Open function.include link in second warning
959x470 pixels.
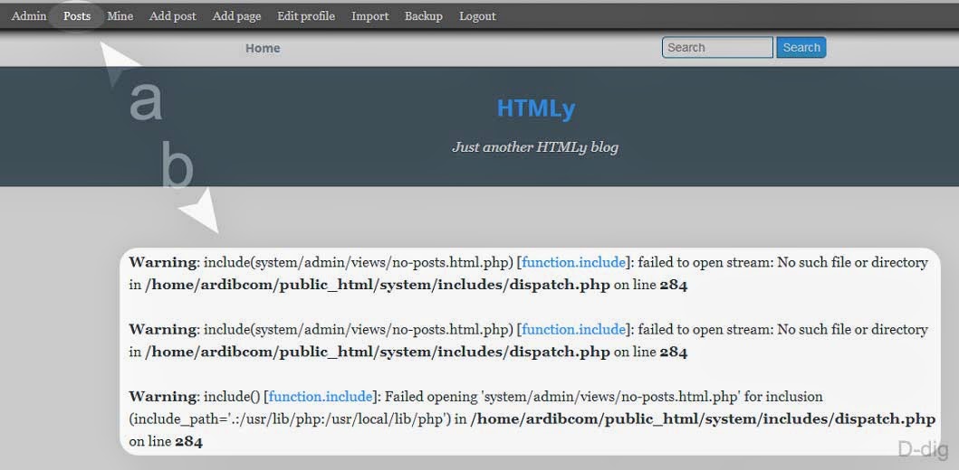click(574, 330)
